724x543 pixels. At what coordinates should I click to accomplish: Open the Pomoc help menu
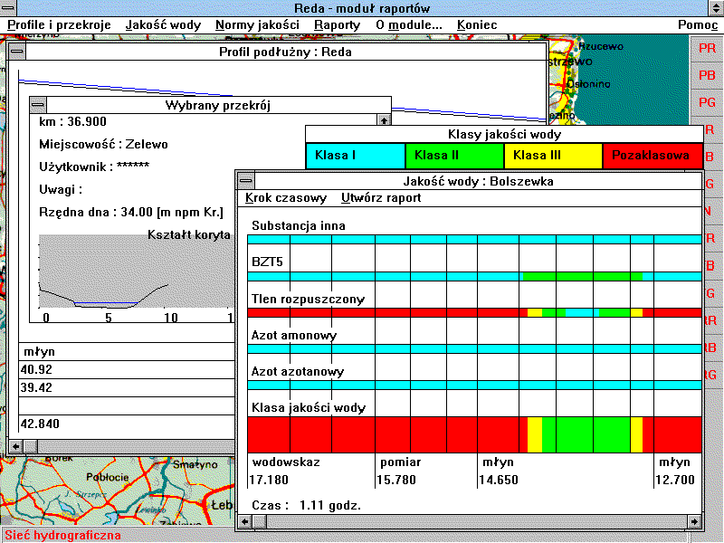[698, 25]
